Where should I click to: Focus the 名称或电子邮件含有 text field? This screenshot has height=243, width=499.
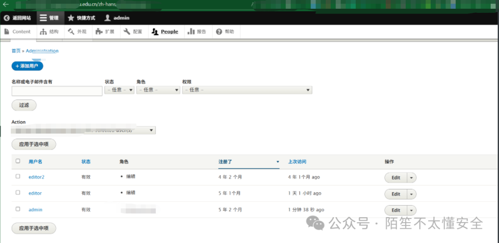pos(57,91)
